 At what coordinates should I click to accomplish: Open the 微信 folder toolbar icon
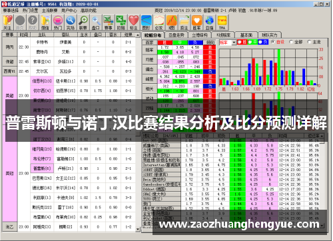[x=45, y=22]
